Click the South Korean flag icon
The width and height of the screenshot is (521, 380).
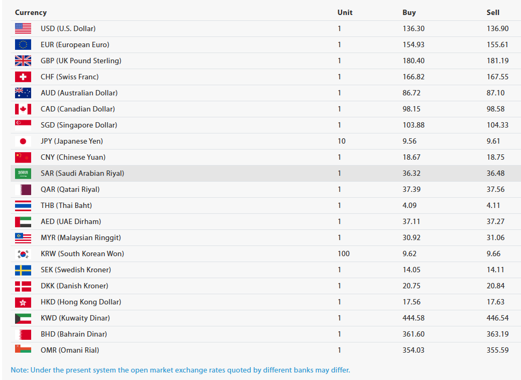click(23, 254)
